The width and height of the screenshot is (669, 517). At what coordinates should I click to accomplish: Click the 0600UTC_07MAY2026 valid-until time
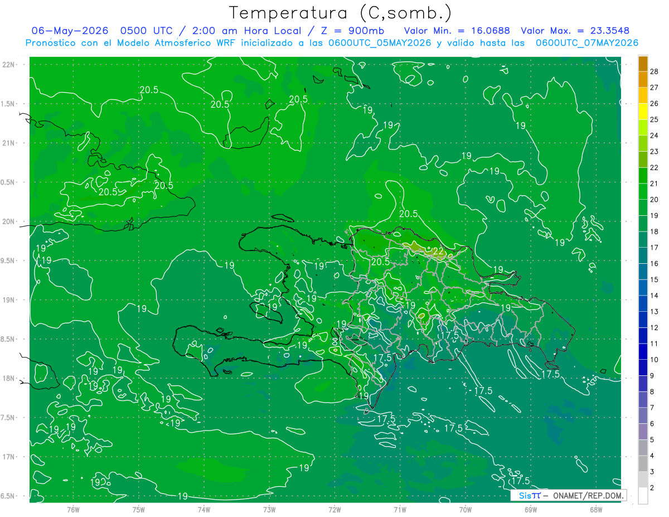pyautogui.click(x=586, y=43)
